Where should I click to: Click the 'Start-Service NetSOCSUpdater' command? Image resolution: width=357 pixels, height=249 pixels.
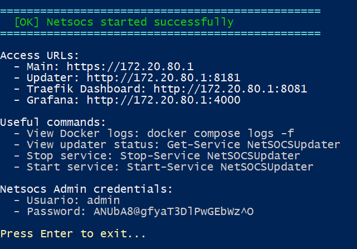[x=221, y=167]
